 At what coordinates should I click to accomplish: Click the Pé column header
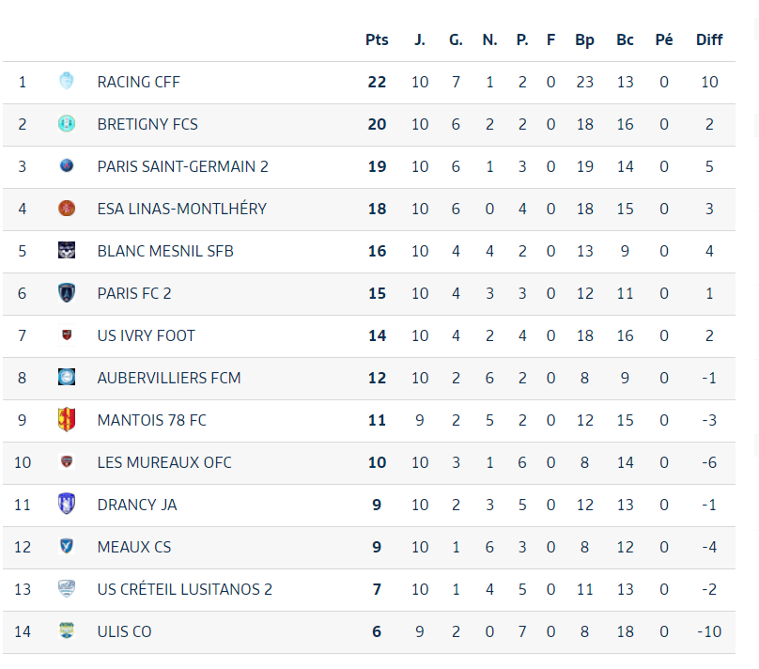(663, 39)
